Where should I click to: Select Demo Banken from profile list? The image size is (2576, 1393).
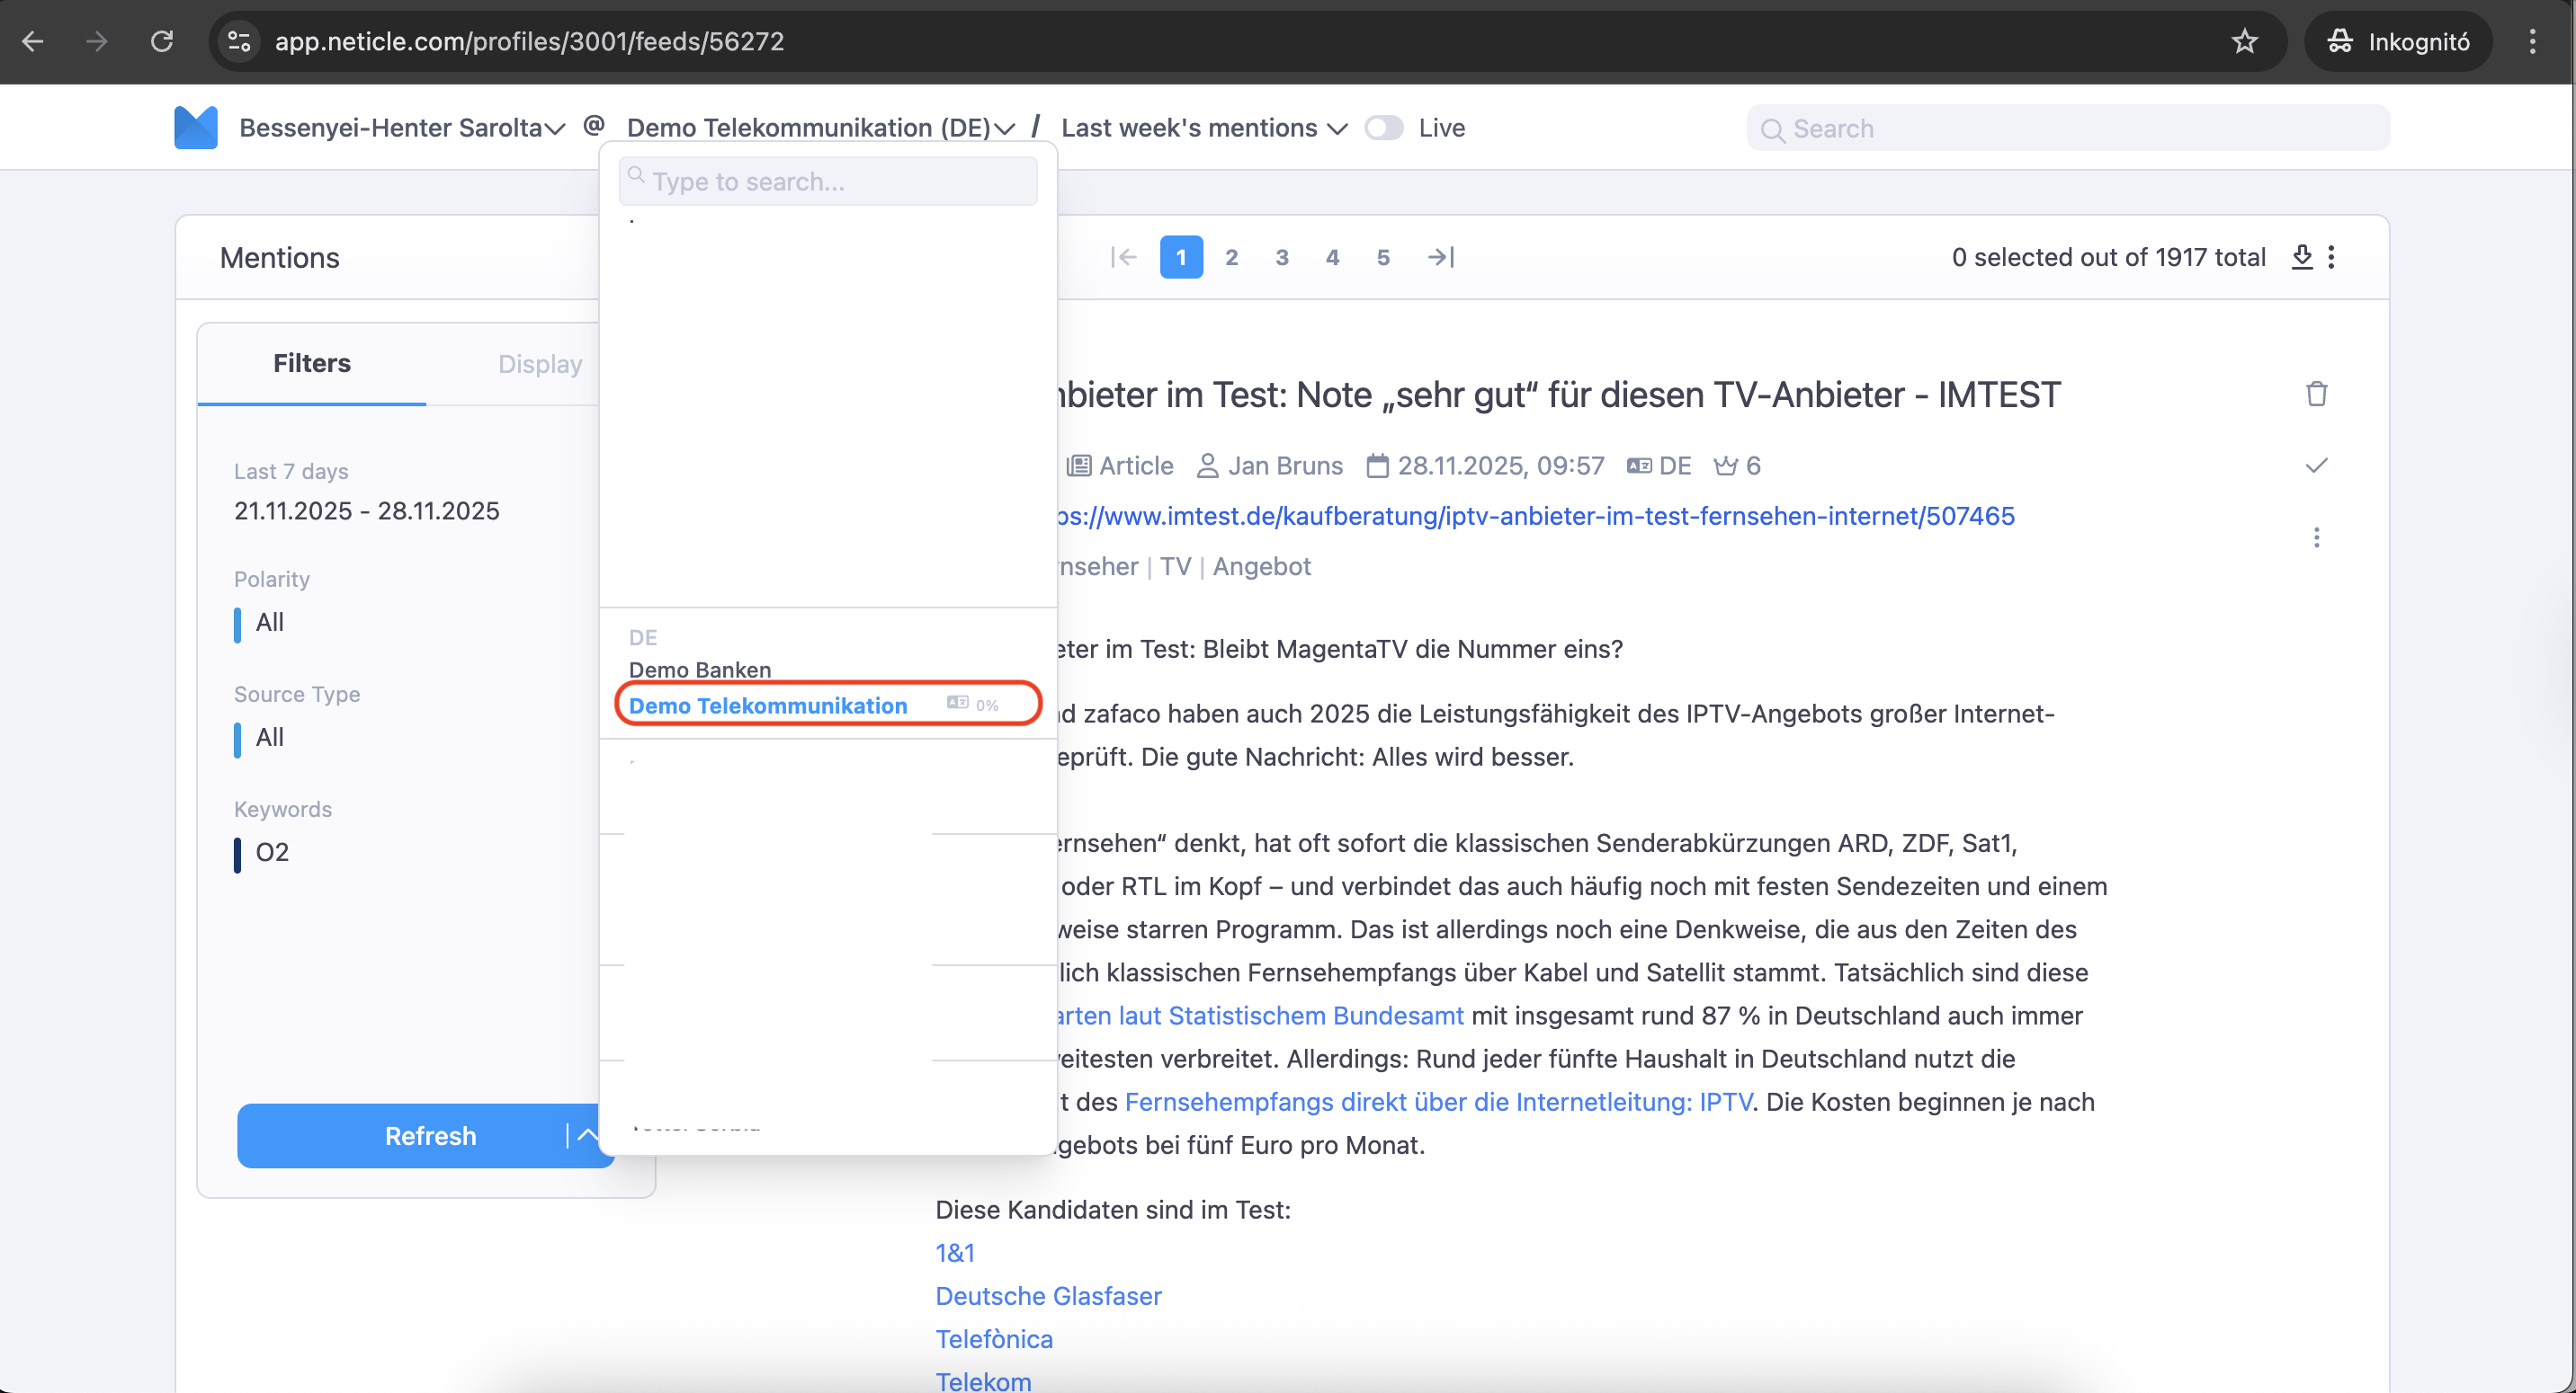point(699,670)
